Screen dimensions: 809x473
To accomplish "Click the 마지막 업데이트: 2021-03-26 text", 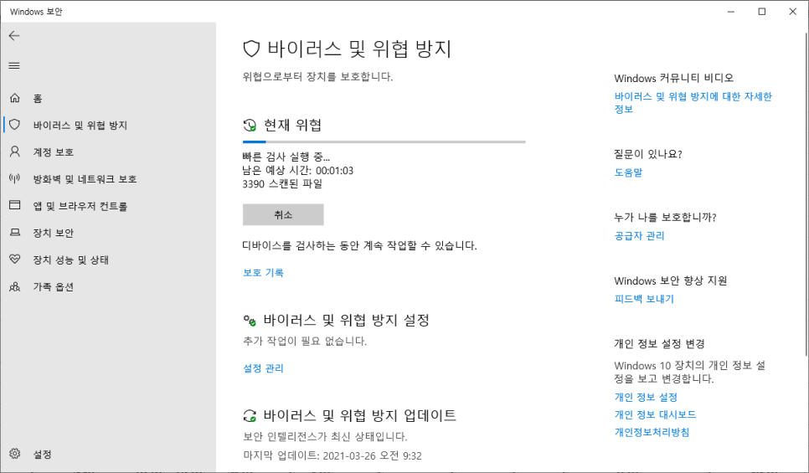I will 332,455.
